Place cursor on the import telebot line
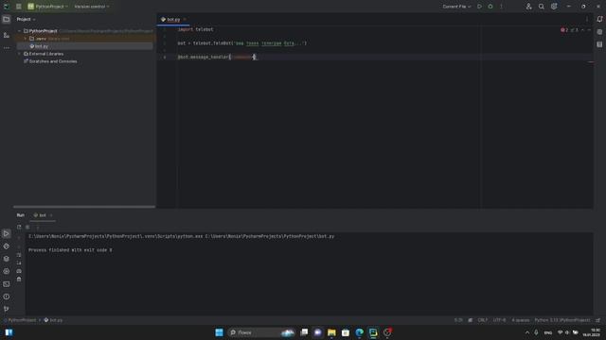606x340 pixels. (196, 29)
